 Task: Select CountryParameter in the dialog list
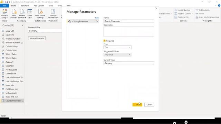click(83, 21)
